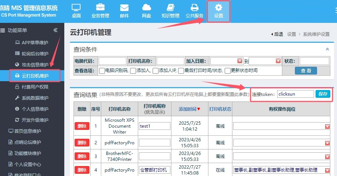Clear the 加入日期 start date with red X
The height and width of the screenshot is (176, 337).
pos(239,61)
